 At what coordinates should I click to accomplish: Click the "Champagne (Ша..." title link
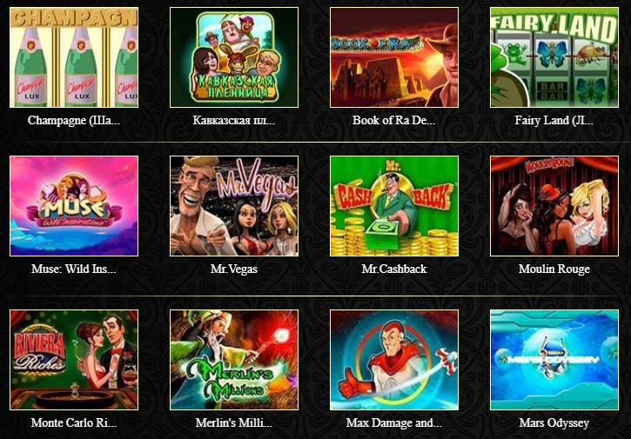[74, 120]
